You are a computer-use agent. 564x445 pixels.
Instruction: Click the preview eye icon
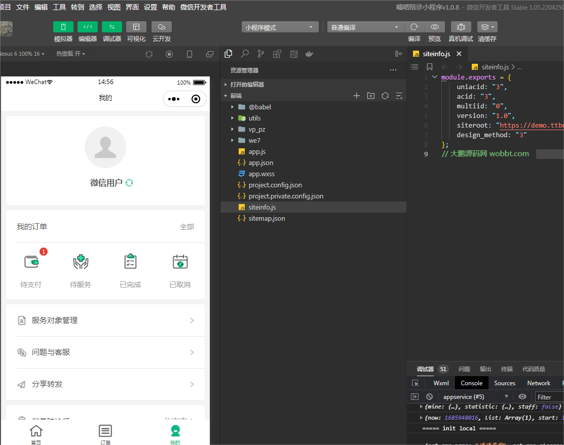tap(434, 27)
